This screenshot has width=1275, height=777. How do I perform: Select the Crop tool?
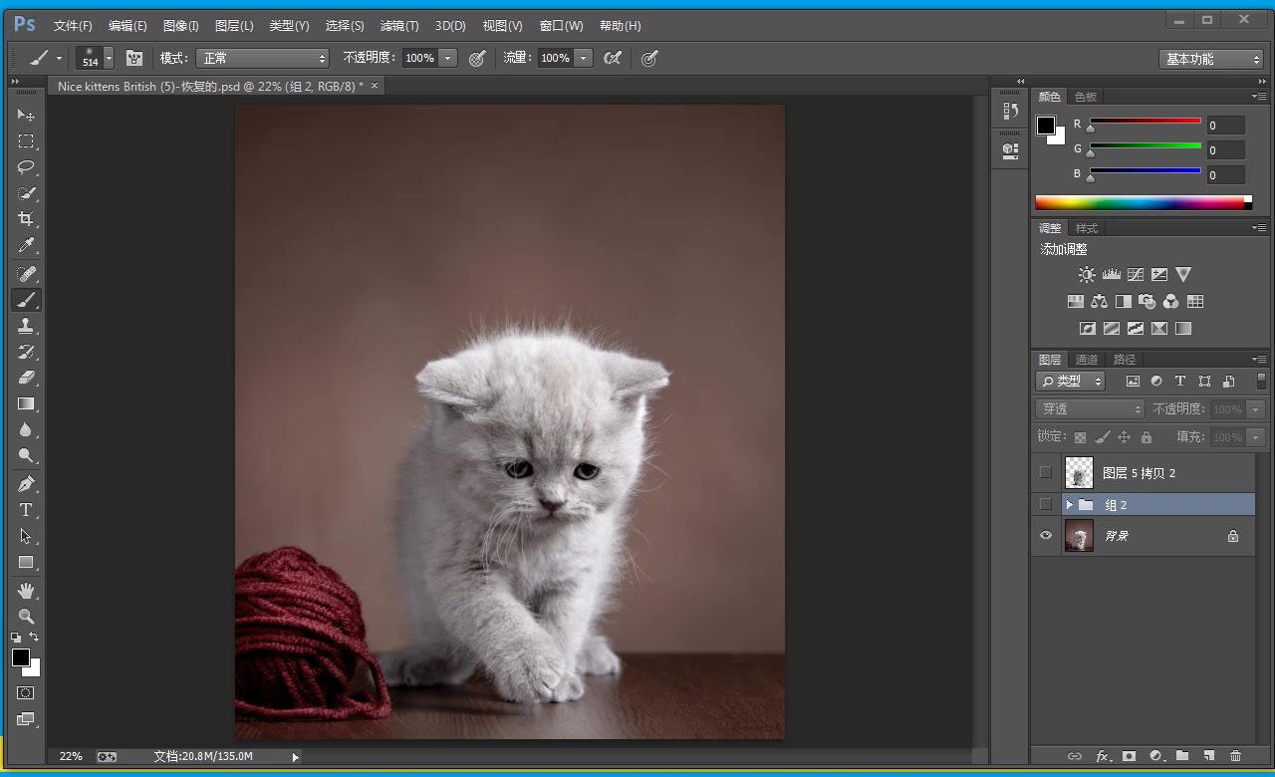(x=26, y=219)
